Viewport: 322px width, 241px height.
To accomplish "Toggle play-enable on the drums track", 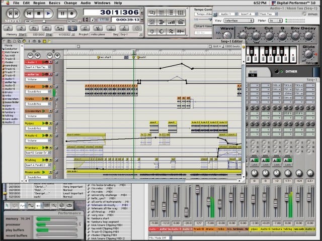I will tap(43, 87).
